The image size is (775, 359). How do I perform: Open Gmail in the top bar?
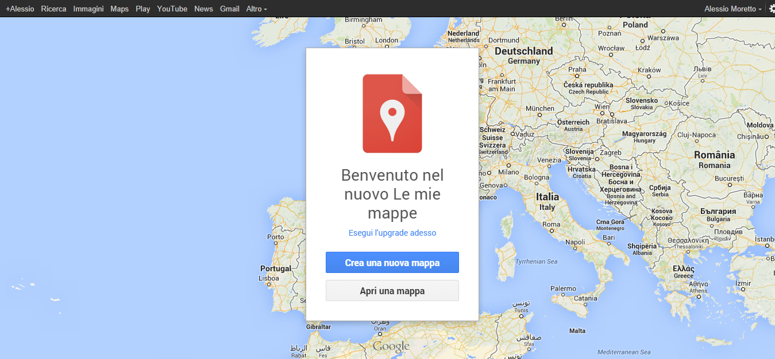[230, 9]
